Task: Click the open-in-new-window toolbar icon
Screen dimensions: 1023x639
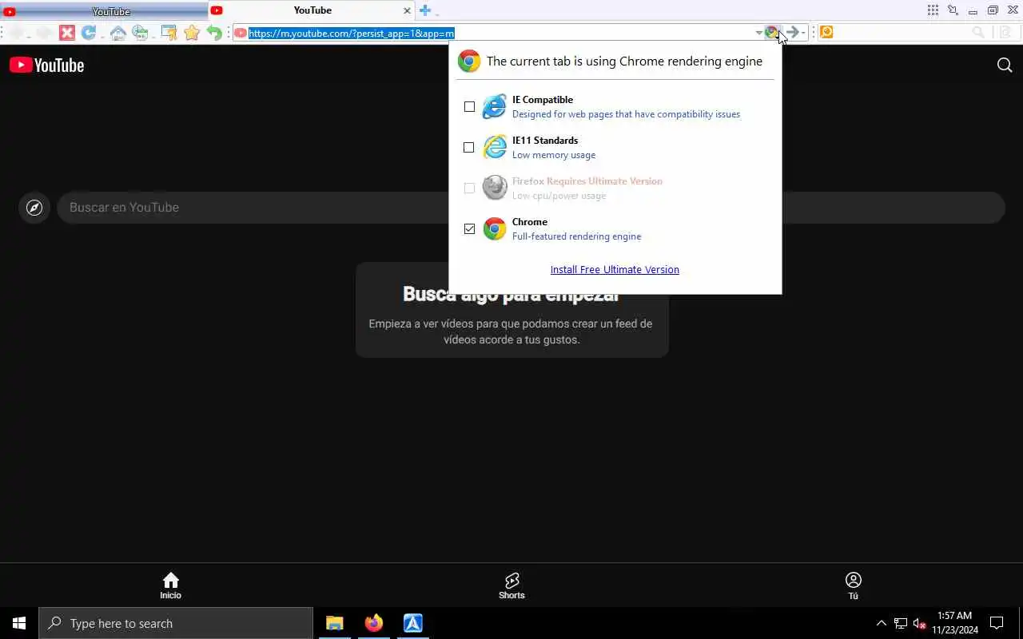Action: 169,33
